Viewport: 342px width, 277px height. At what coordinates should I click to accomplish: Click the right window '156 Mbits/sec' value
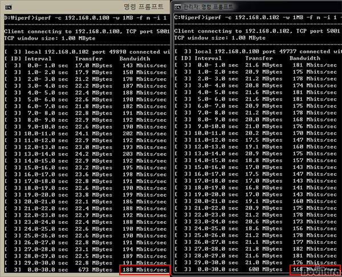pyautogui.click(x=315, y=228)
